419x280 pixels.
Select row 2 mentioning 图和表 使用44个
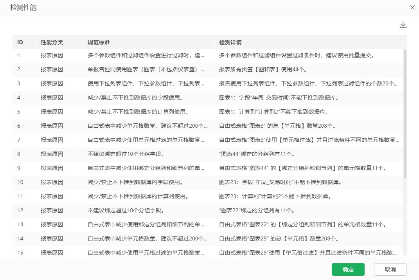click(x=208, y=70)
